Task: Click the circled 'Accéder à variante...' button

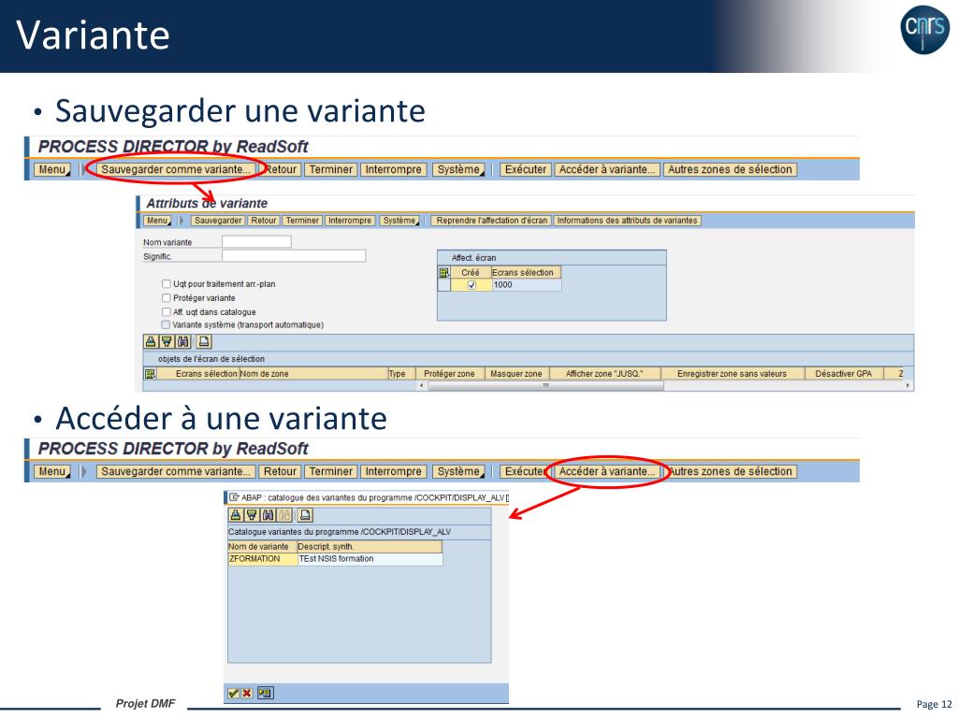Action: coord(607,471)
